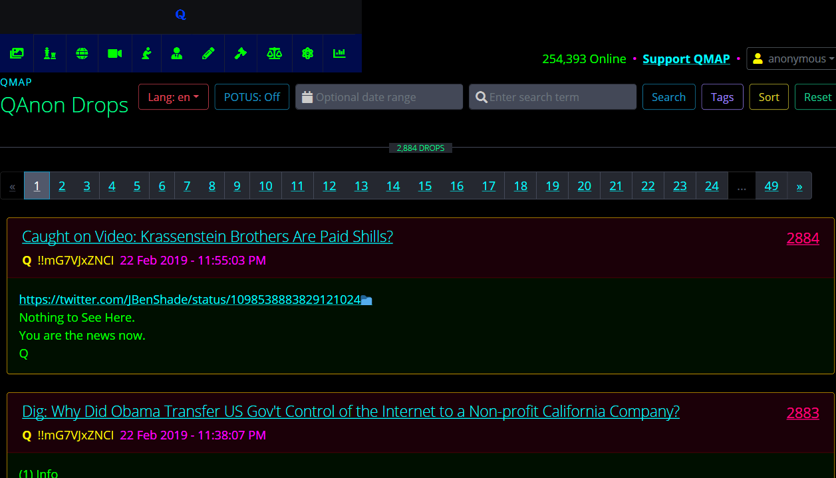Viewport: 836px width, 478px height.
Task: Go to pagination page 9
Action: (237, 185)
